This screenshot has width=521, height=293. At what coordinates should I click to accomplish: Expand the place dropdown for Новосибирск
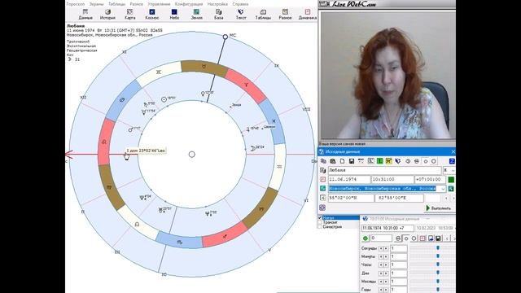(443, 189)
